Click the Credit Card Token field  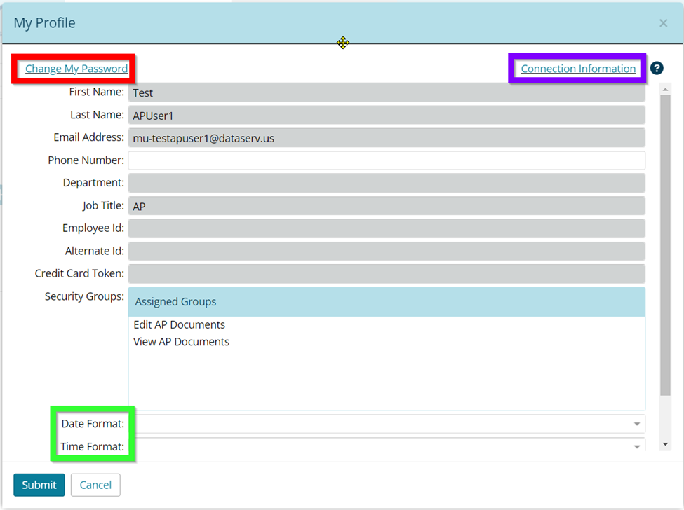pos(386,274)
